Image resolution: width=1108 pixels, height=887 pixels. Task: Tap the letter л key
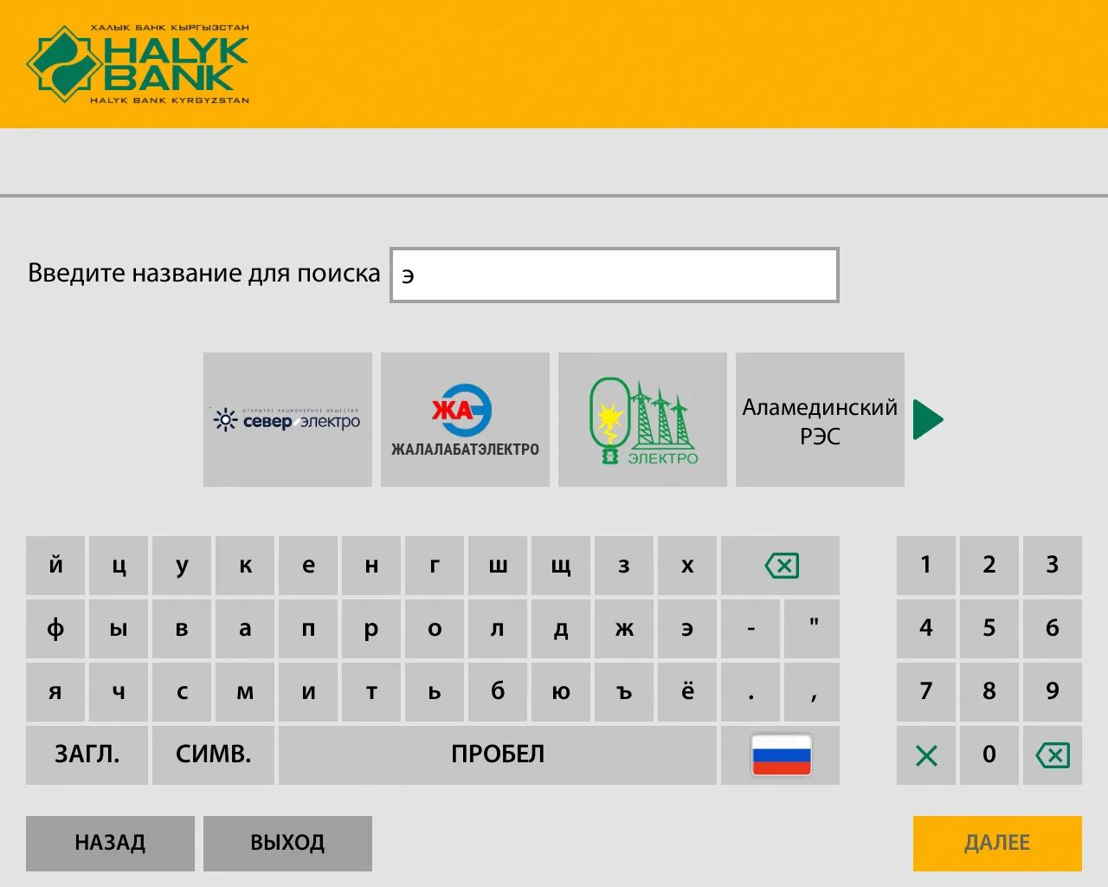(x=498, y=629)
